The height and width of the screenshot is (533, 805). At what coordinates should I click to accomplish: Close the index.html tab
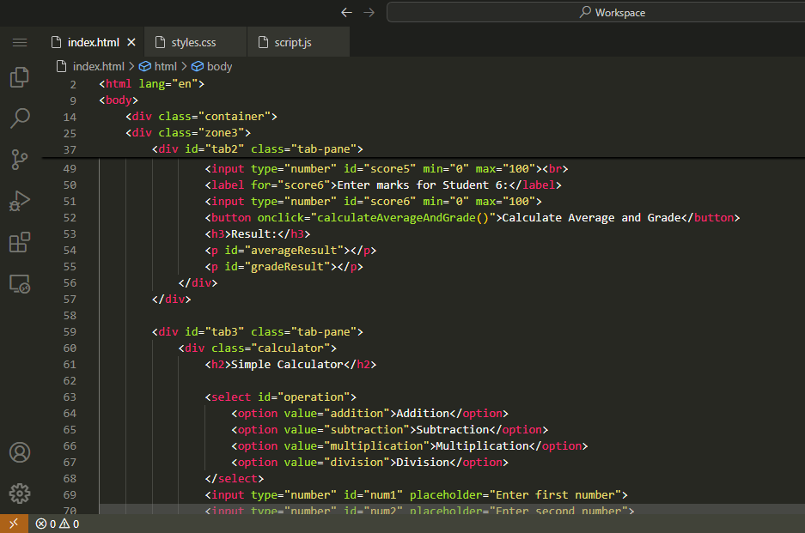coord(131,42)
